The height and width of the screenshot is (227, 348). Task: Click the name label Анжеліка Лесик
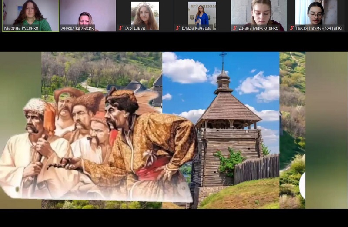[x=77, y=28]
